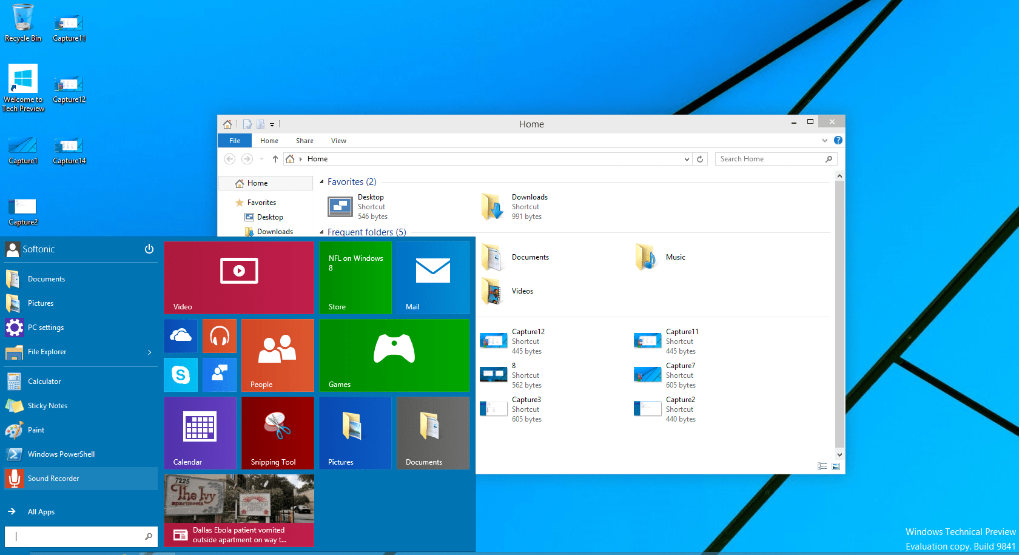Open Sound Recorder from Start list

[x=53, y=479]
